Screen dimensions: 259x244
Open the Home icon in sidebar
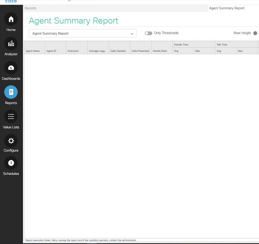tap(11, 19)
